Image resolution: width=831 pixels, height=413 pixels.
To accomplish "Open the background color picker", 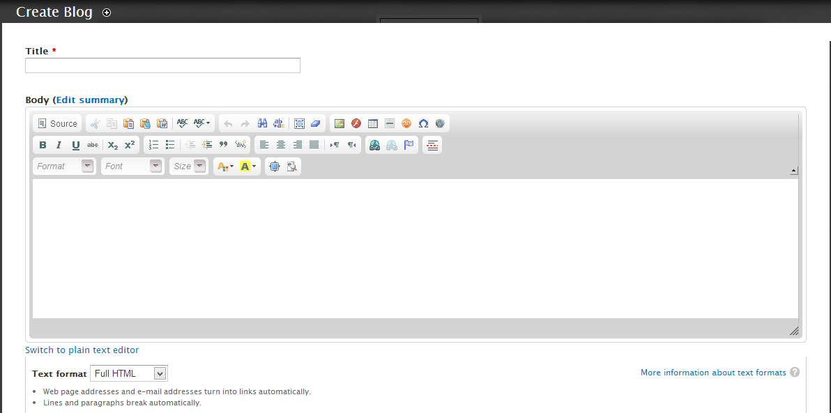I will coord(247,166).
